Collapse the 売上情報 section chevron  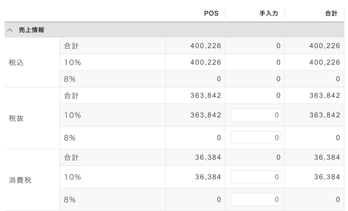pyautogui.click(x=10, y=30)
